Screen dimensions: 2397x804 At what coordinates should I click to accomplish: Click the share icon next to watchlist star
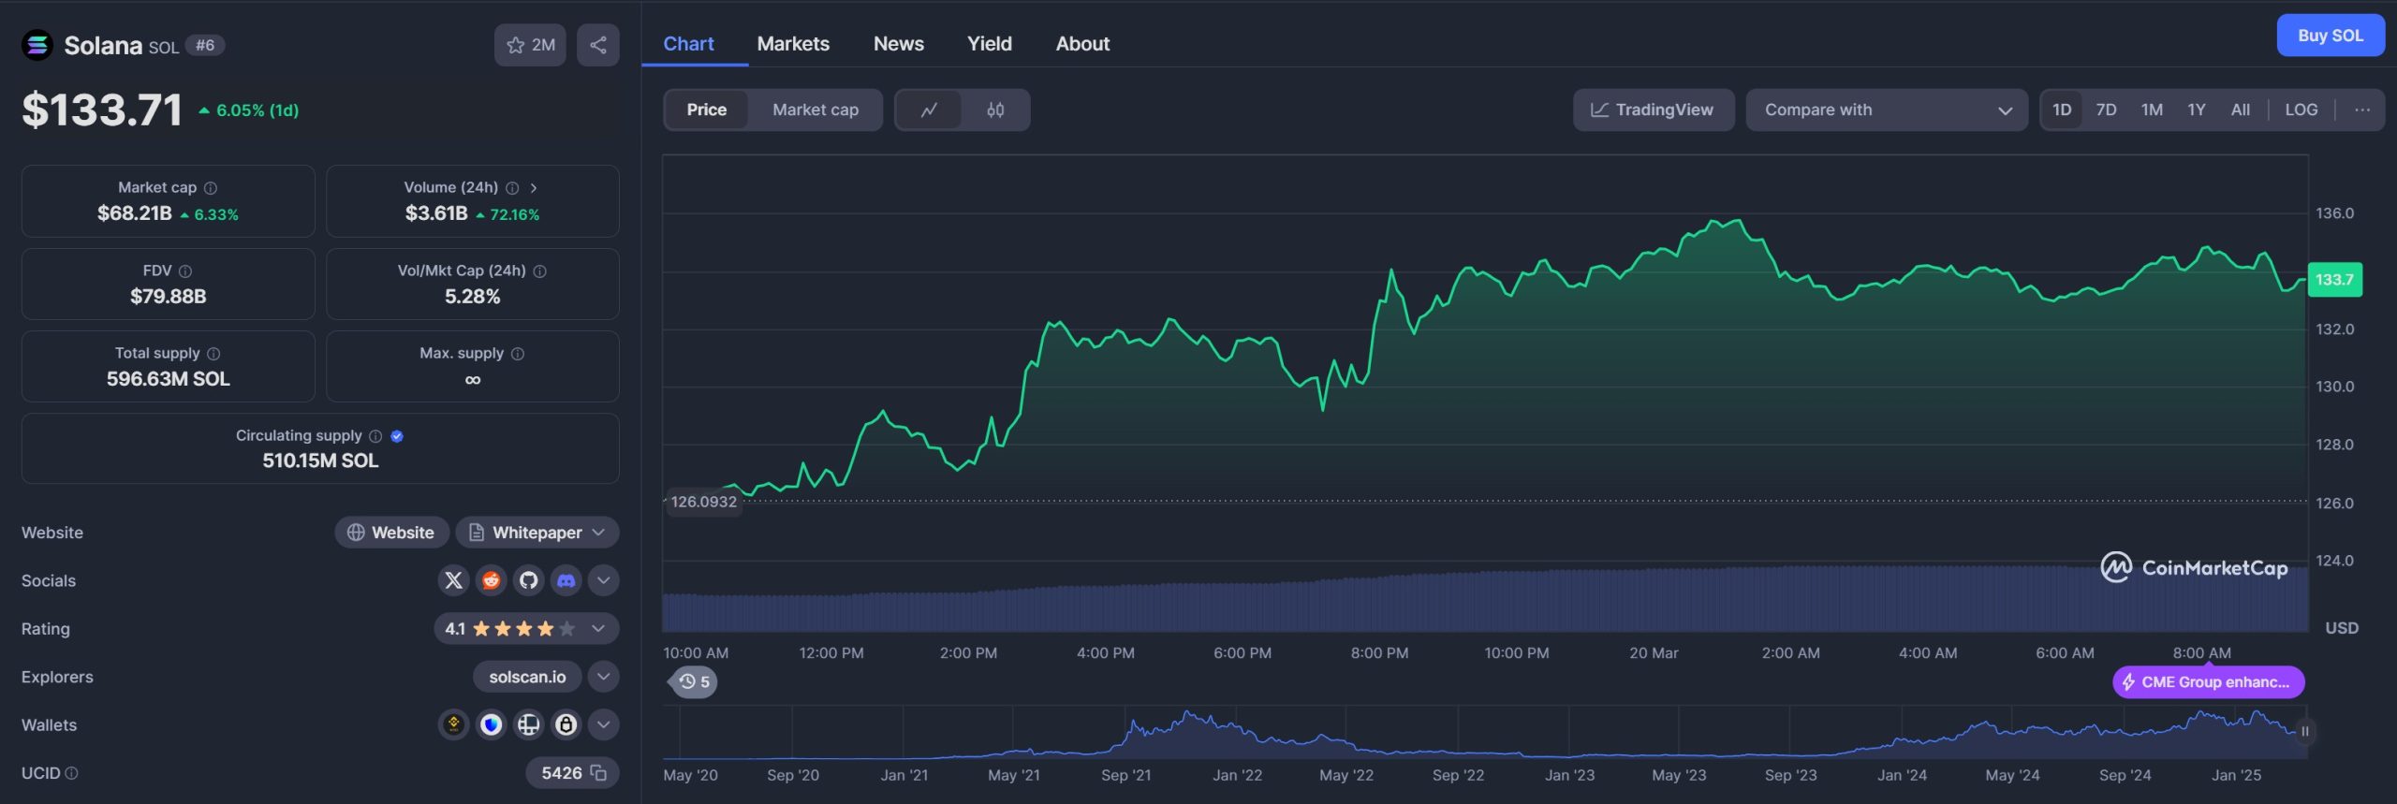click(x=597, y=45)
